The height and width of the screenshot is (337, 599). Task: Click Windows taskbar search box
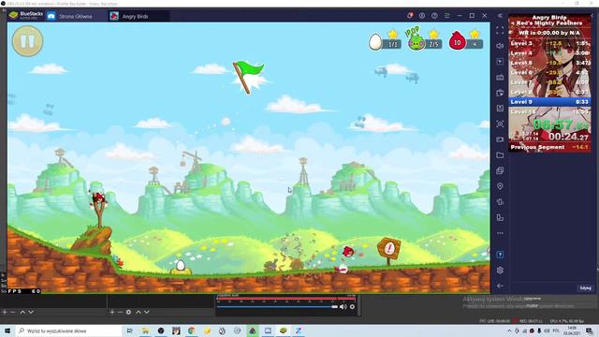pos(68,330)
